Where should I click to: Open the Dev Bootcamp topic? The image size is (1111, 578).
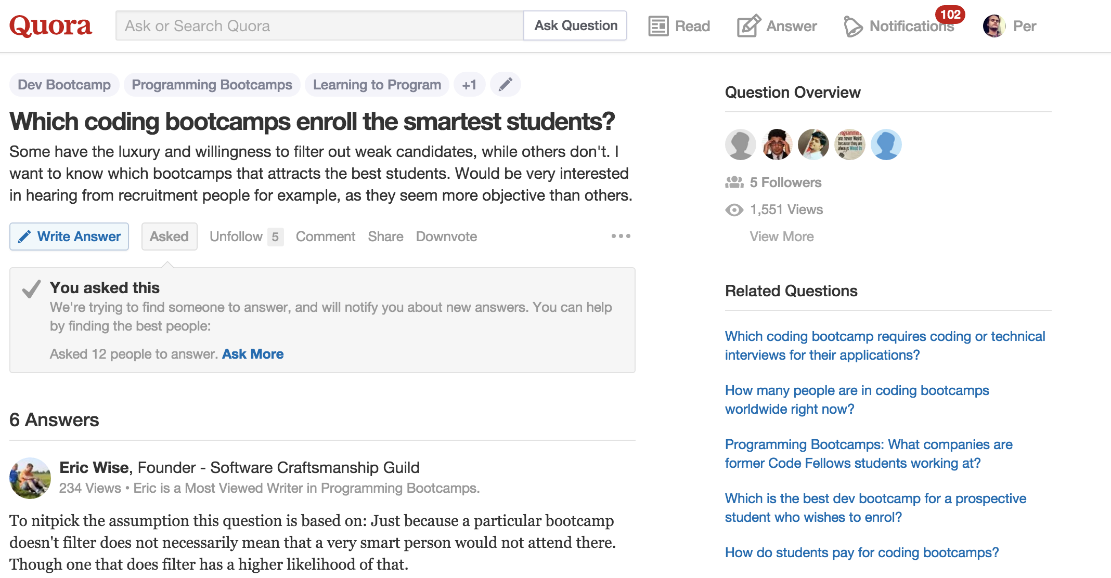pos(64,84)
